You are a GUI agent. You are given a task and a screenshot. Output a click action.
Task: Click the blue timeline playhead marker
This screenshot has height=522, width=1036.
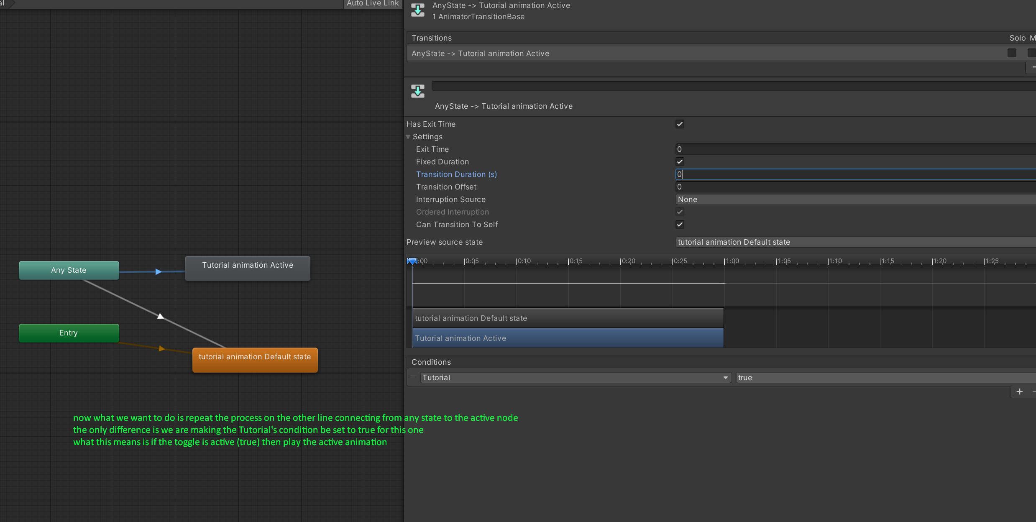tap(412, 261)
